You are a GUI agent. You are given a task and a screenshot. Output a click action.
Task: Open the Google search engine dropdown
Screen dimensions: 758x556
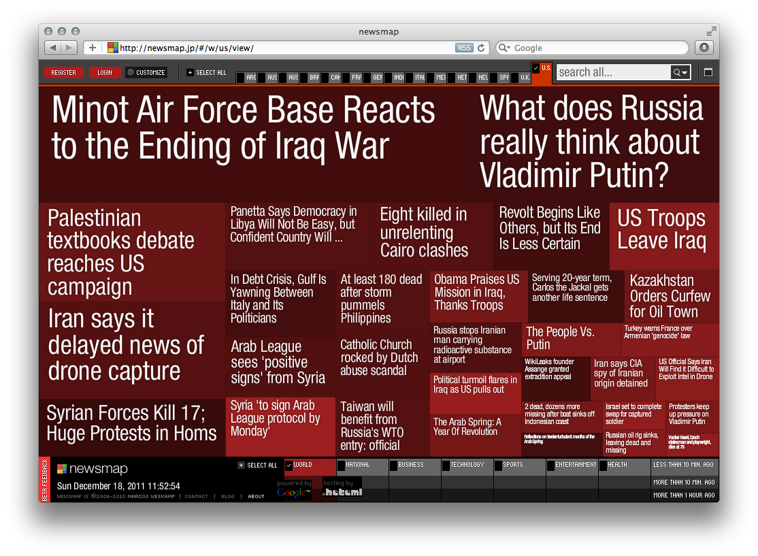coord(504,48)
